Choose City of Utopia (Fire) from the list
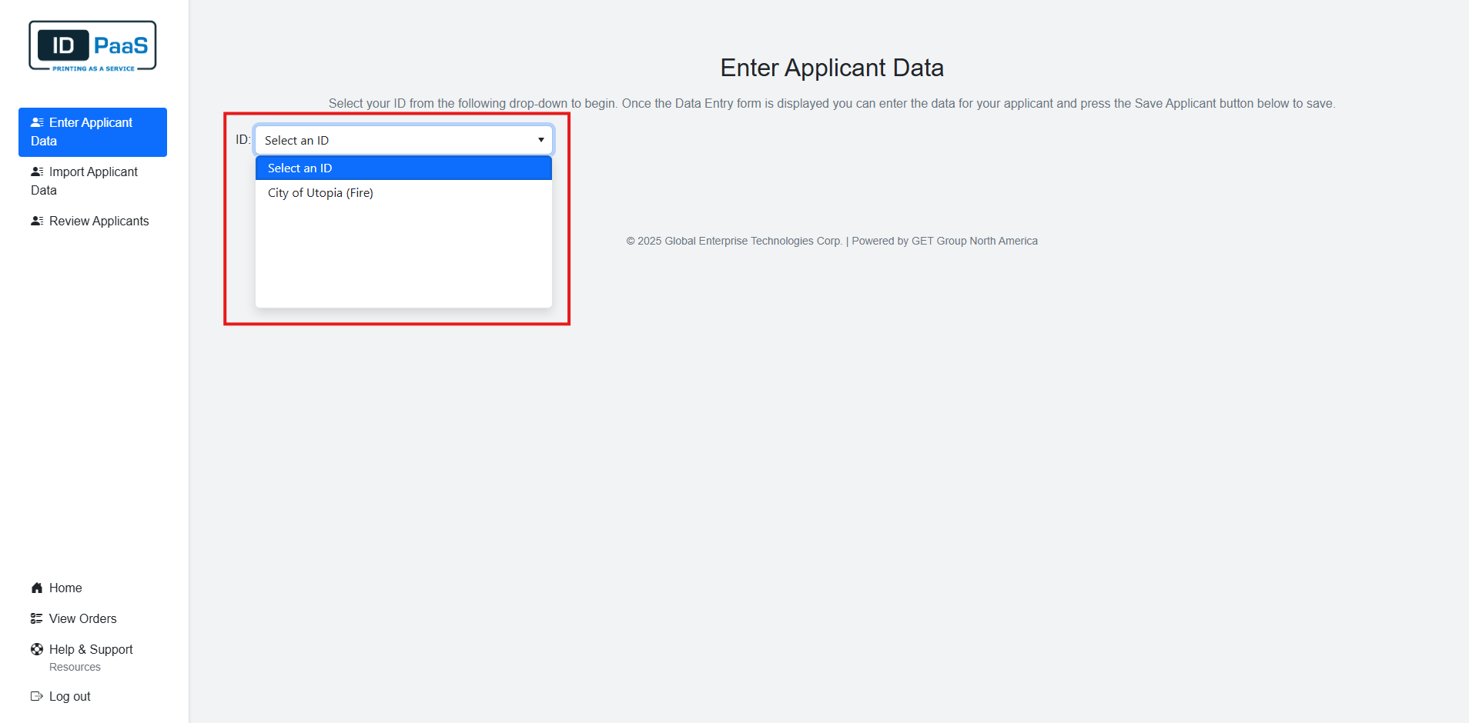 tap(320, 192)
